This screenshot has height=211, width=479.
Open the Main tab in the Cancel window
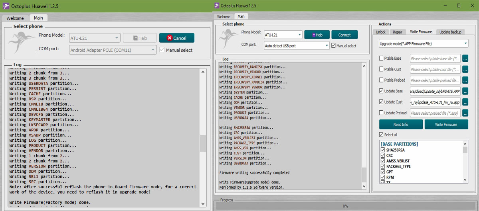(x=38, y=18)
